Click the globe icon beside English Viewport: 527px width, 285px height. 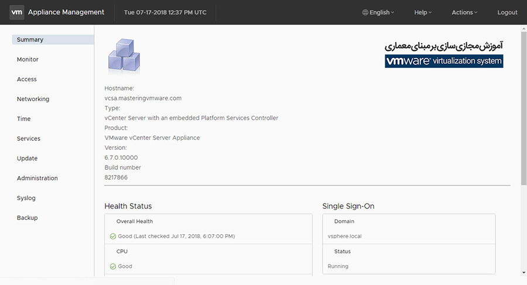[x=365, y=12]
